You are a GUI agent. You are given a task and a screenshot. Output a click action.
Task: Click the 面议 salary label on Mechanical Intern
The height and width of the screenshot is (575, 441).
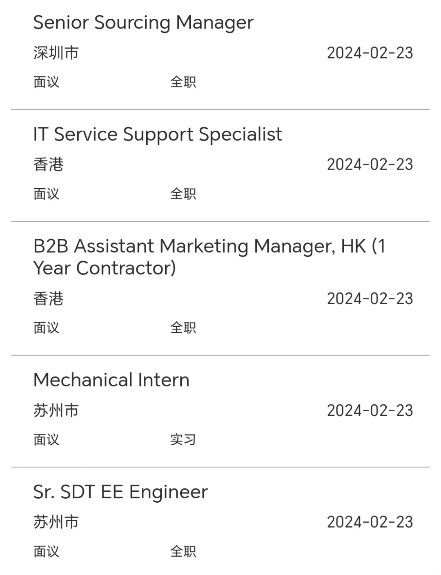[46, 440]
